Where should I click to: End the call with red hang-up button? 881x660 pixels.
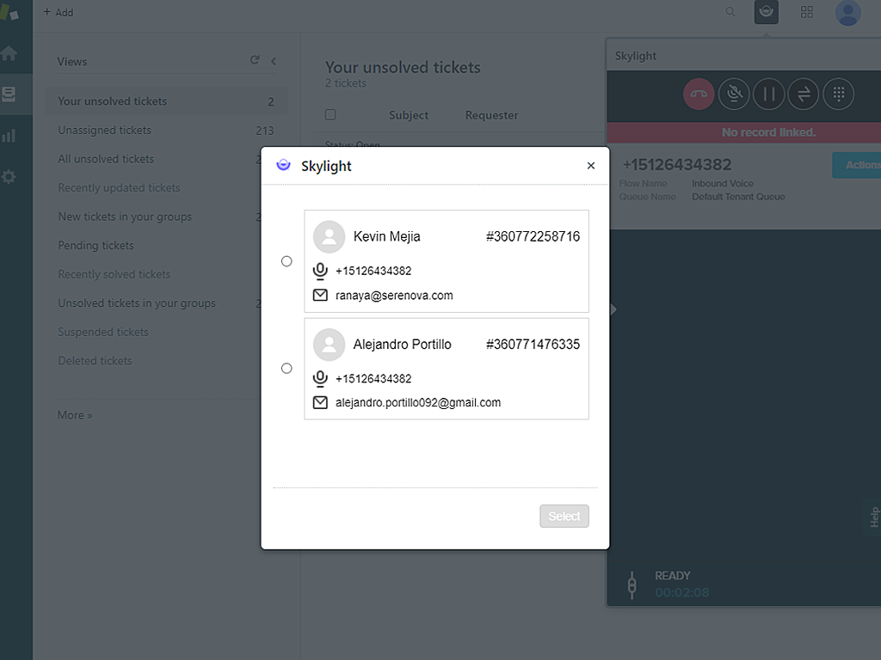[699, 94]
